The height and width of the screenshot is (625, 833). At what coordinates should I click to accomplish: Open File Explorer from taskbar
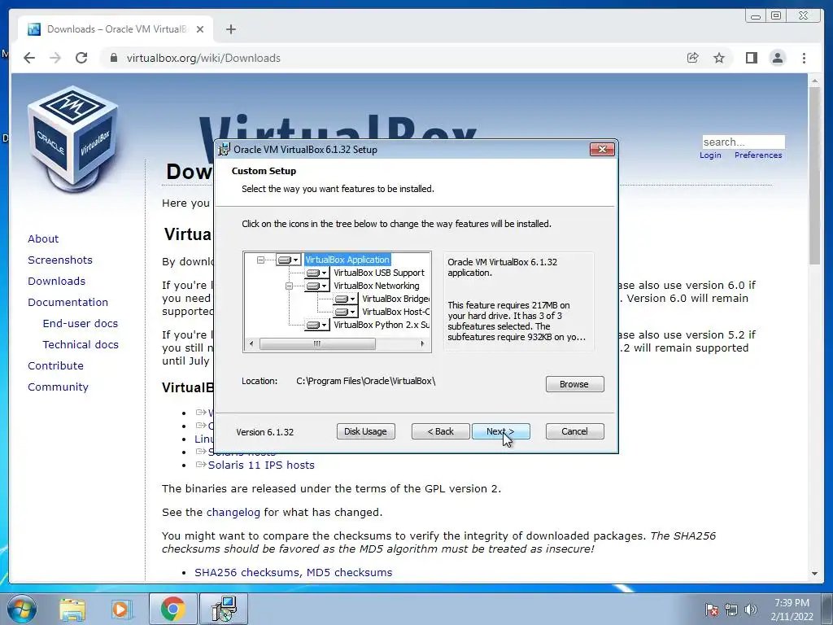coord(72,609)
